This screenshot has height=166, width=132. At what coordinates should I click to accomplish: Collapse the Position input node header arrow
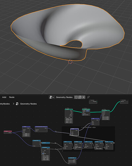click(5, 131)
